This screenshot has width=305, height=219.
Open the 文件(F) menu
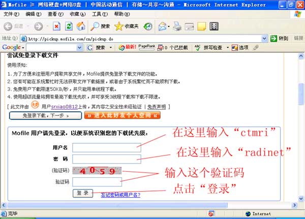point(11,14)
